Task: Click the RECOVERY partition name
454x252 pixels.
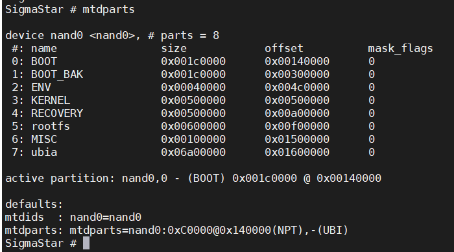Action: point(57,114)
